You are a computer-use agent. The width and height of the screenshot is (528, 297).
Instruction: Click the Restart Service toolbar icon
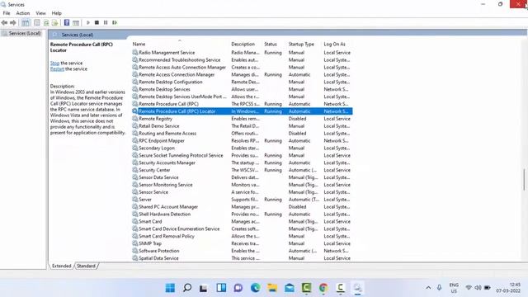115,22
